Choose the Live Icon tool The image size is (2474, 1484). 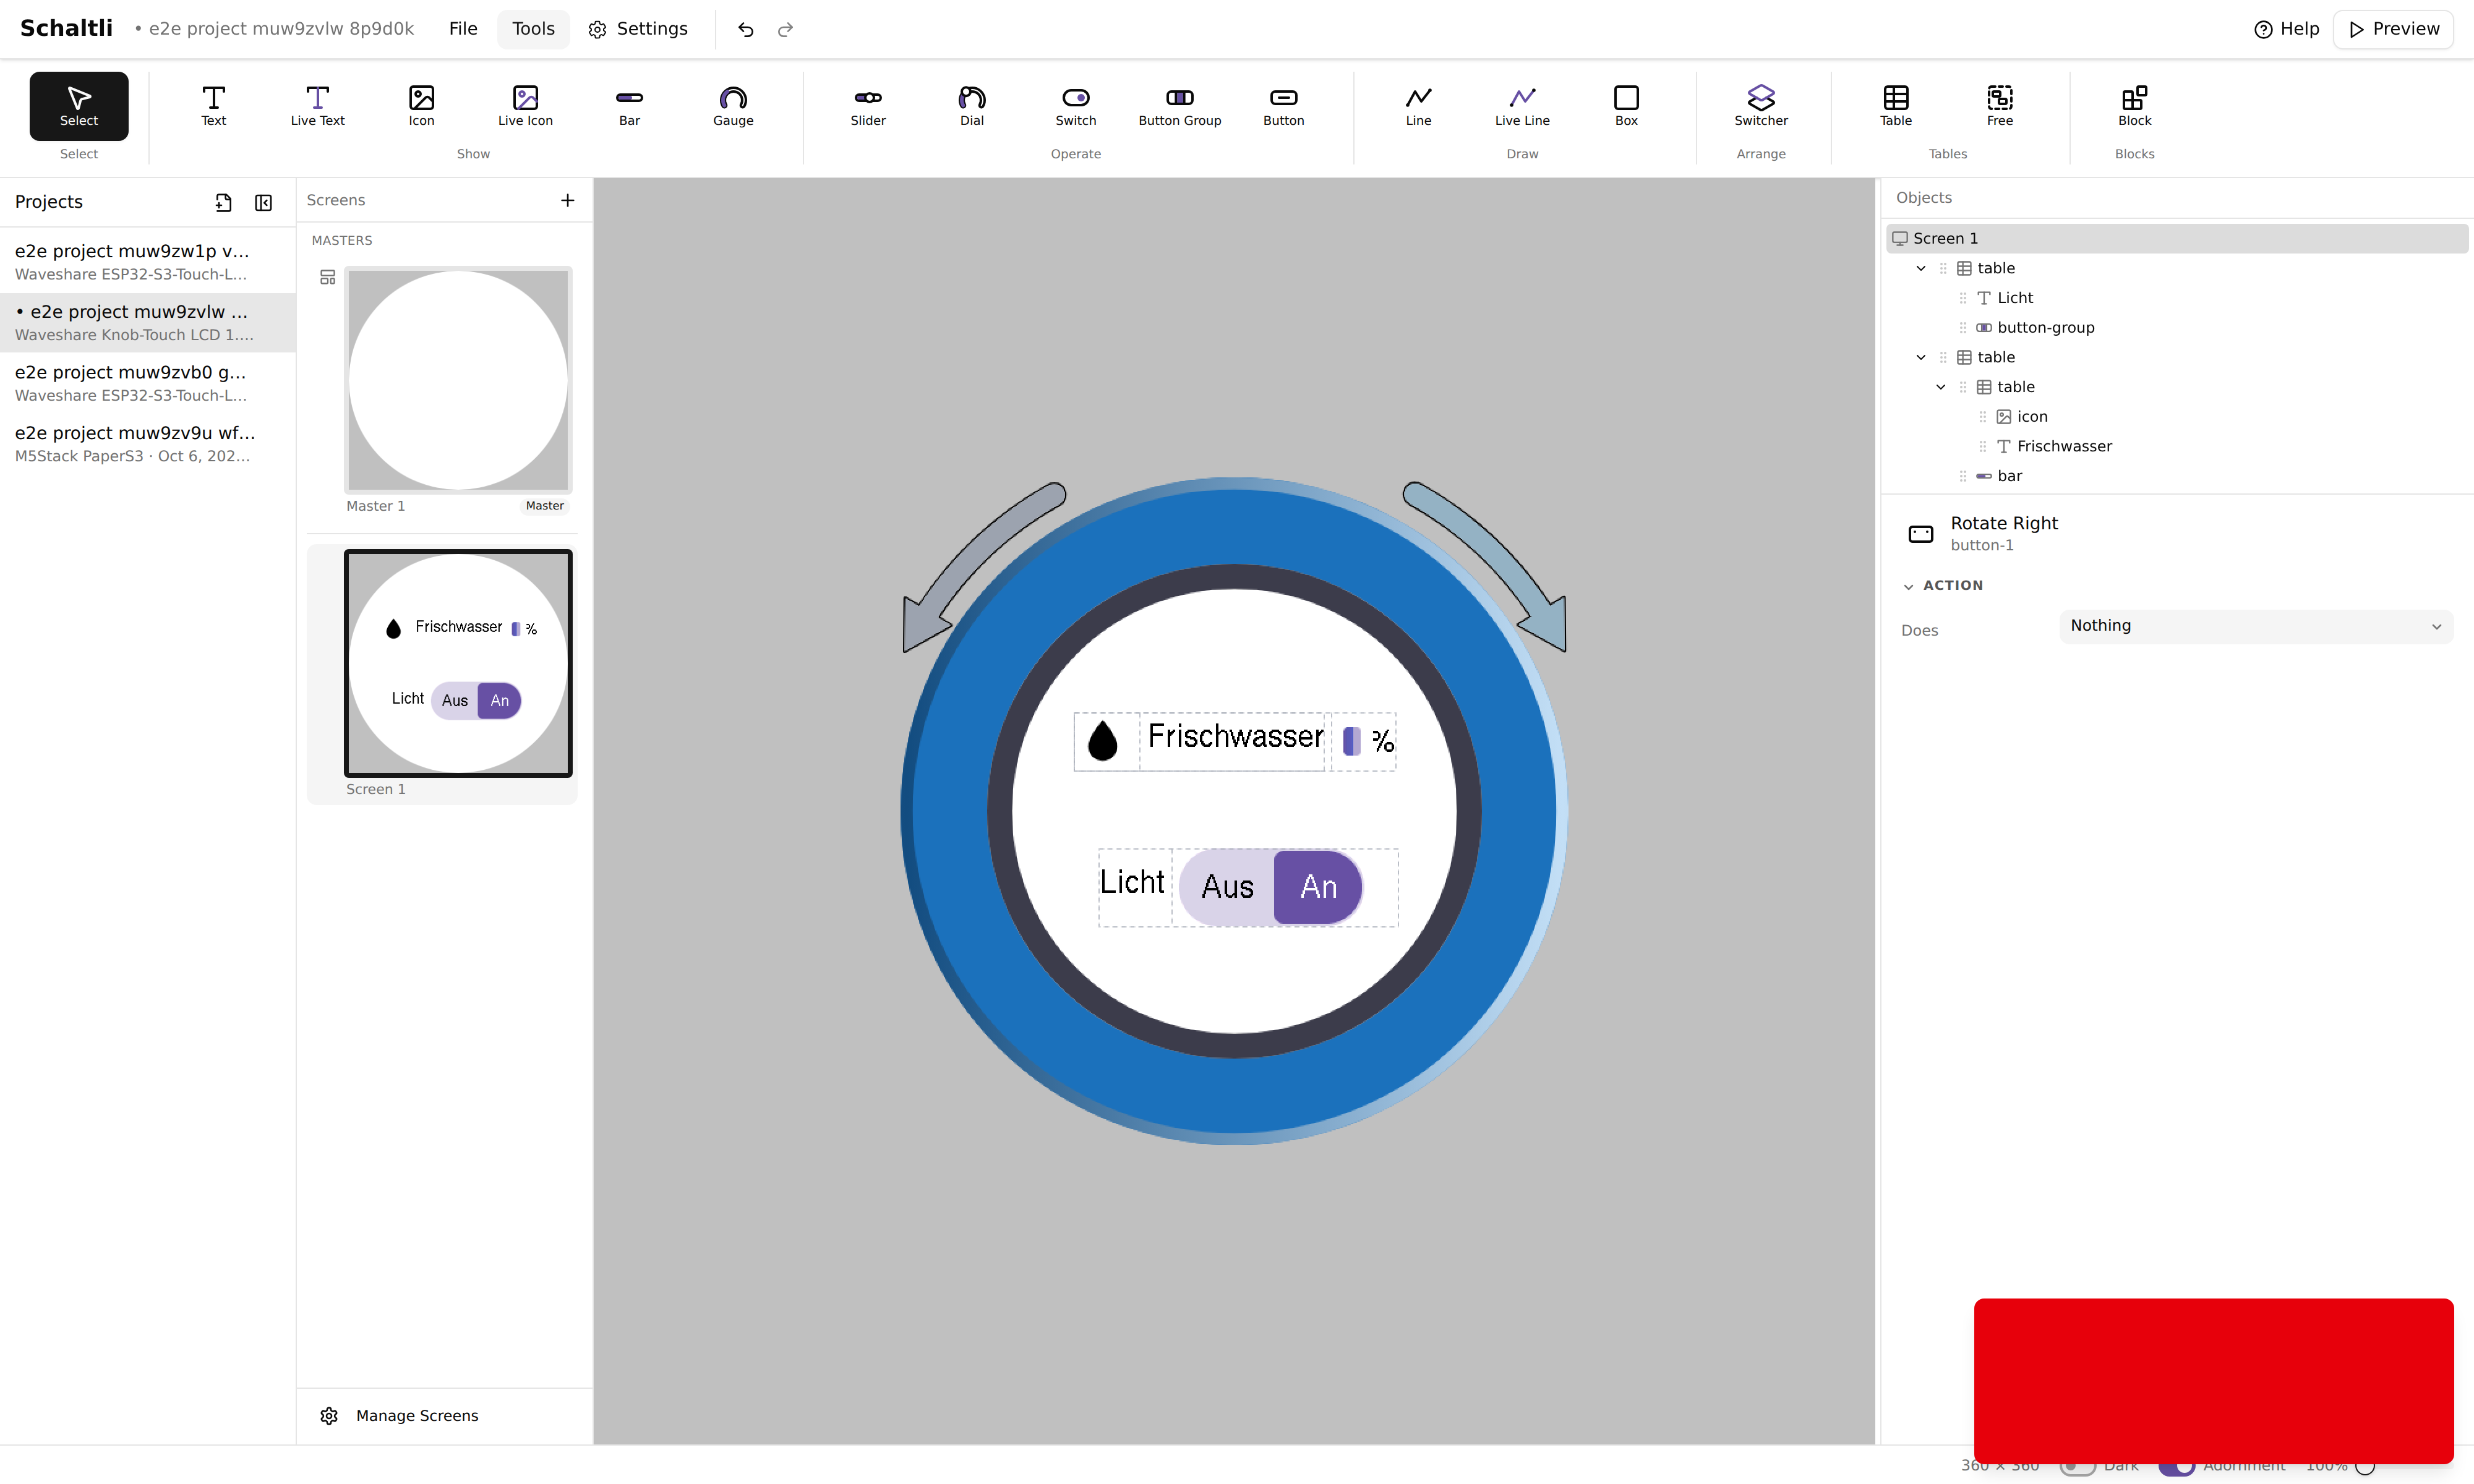click(x=525, y=106)
